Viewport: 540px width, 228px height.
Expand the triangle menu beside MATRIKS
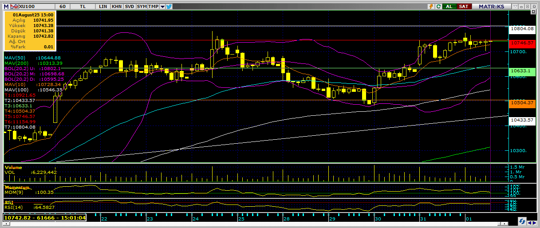click(x=515, y=7)
